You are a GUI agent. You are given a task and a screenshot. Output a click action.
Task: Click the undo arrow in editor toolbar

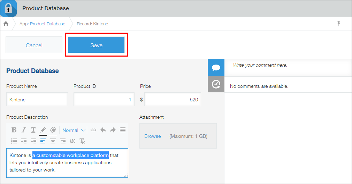click(x=103, y=130)
